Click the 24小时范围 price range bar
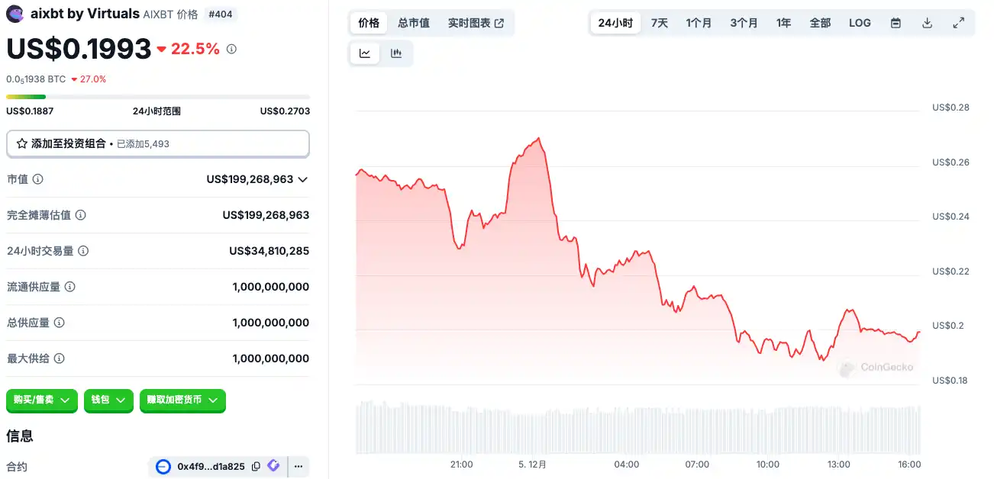This screenshot has height=479, width=994. [x=157, y=97]
